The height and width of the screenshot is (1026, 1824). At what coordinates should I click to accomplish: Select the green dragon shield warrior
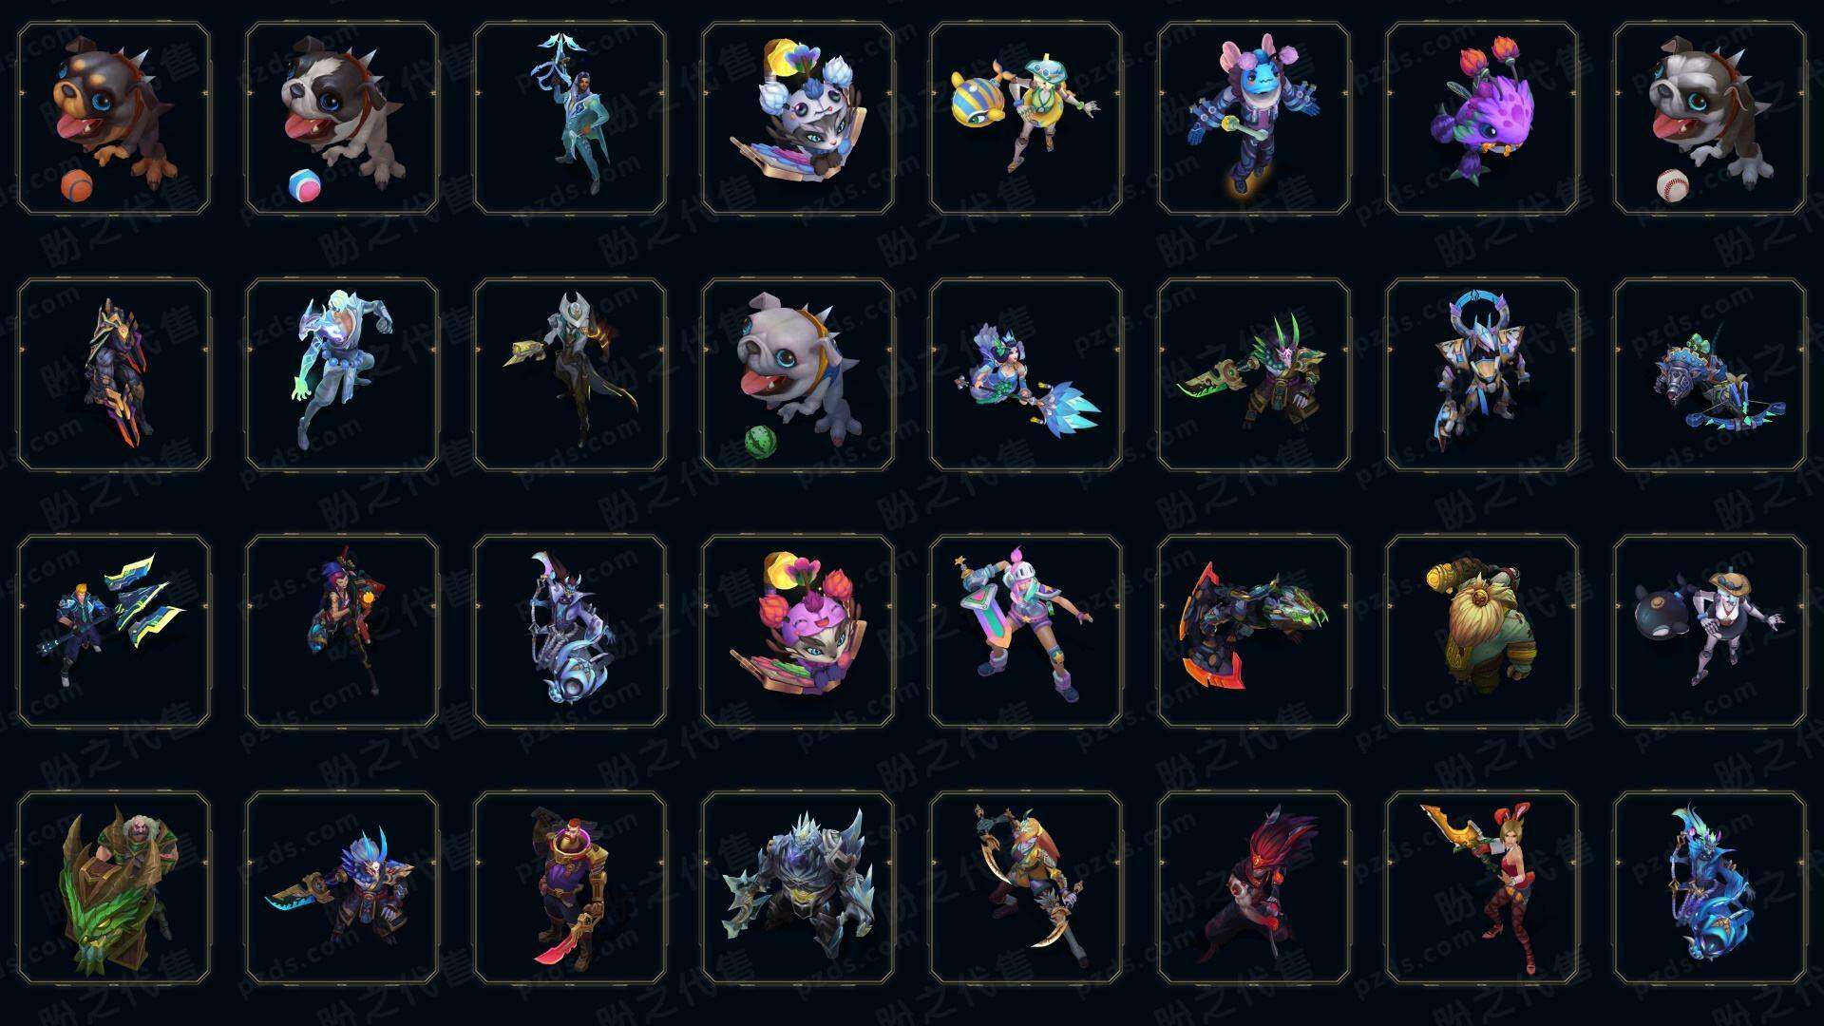coord(114,887)
